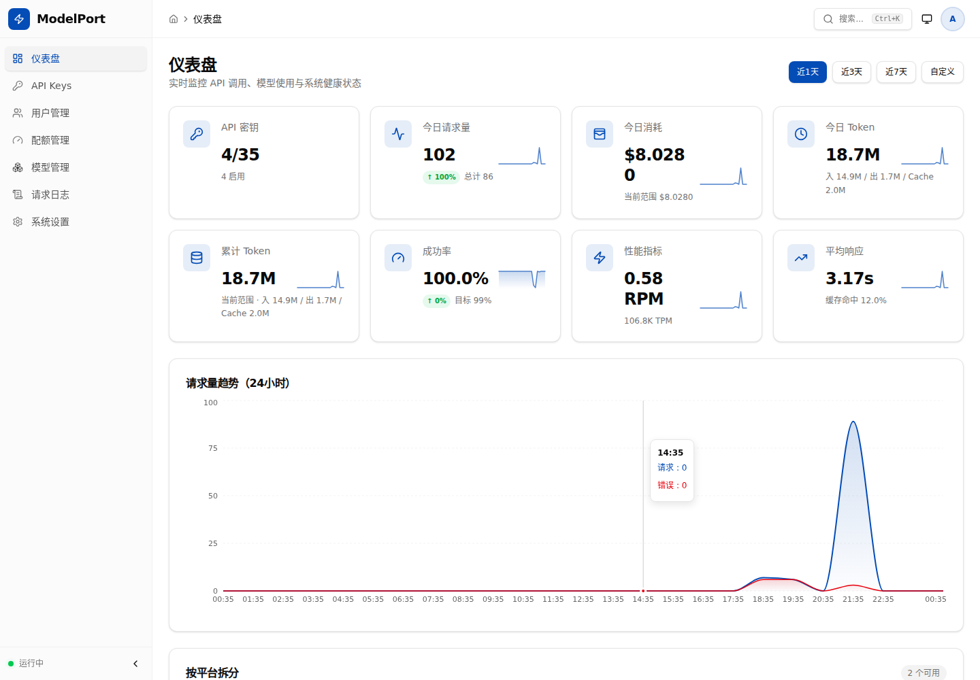Viewport: 980px width, 680px height.
Task: Click the 仪表盘 breadcrumb text
Action: click(x=208, y=19)
